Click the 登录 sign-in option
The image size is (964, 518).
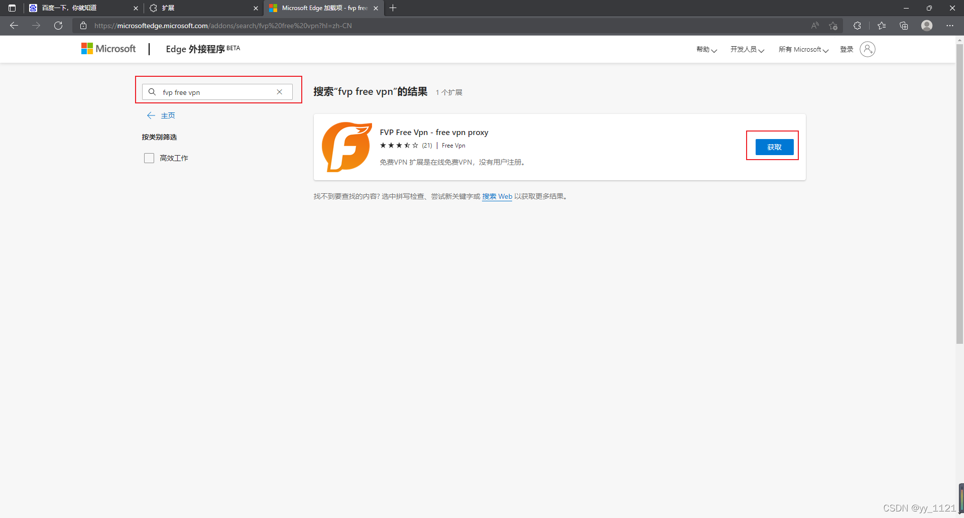click(x=847, y=49)
